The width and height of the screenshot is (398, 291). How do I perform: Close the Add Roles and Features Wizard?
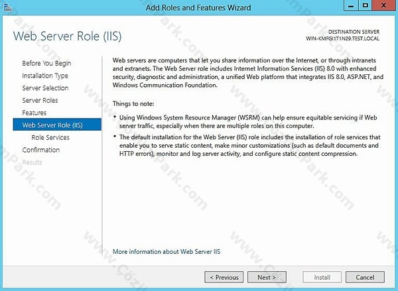384,5
